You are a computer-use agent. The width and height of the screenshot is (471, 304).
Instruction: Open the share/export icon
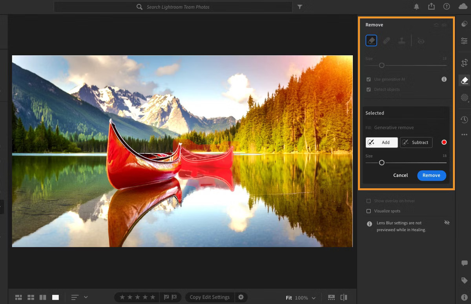(431, 7)
